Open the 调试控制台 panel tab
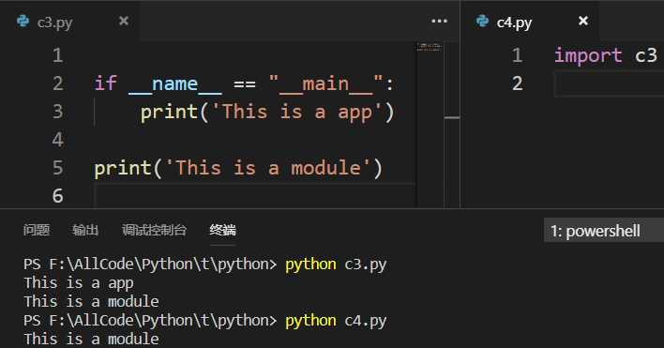 tap(154, 230)
